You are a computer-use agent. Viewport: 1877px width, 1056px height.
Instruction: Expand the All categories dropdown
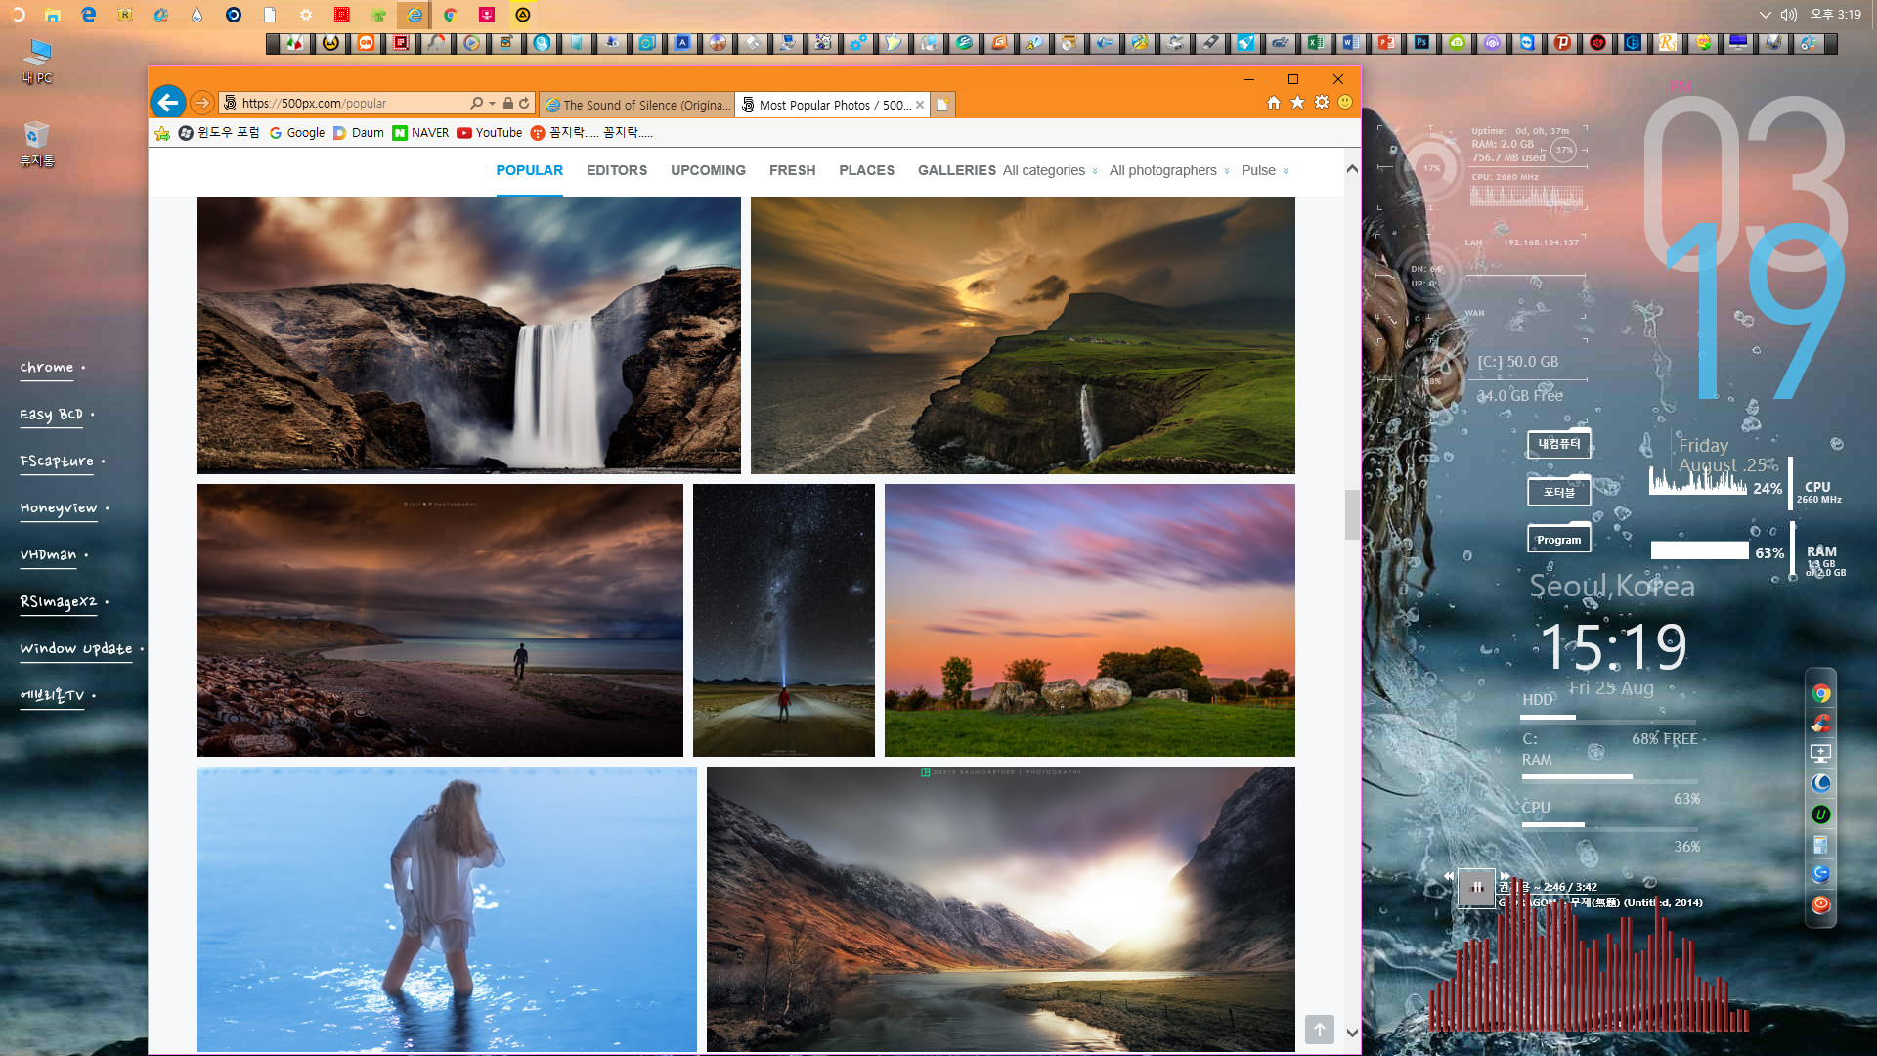(1050, 170)
